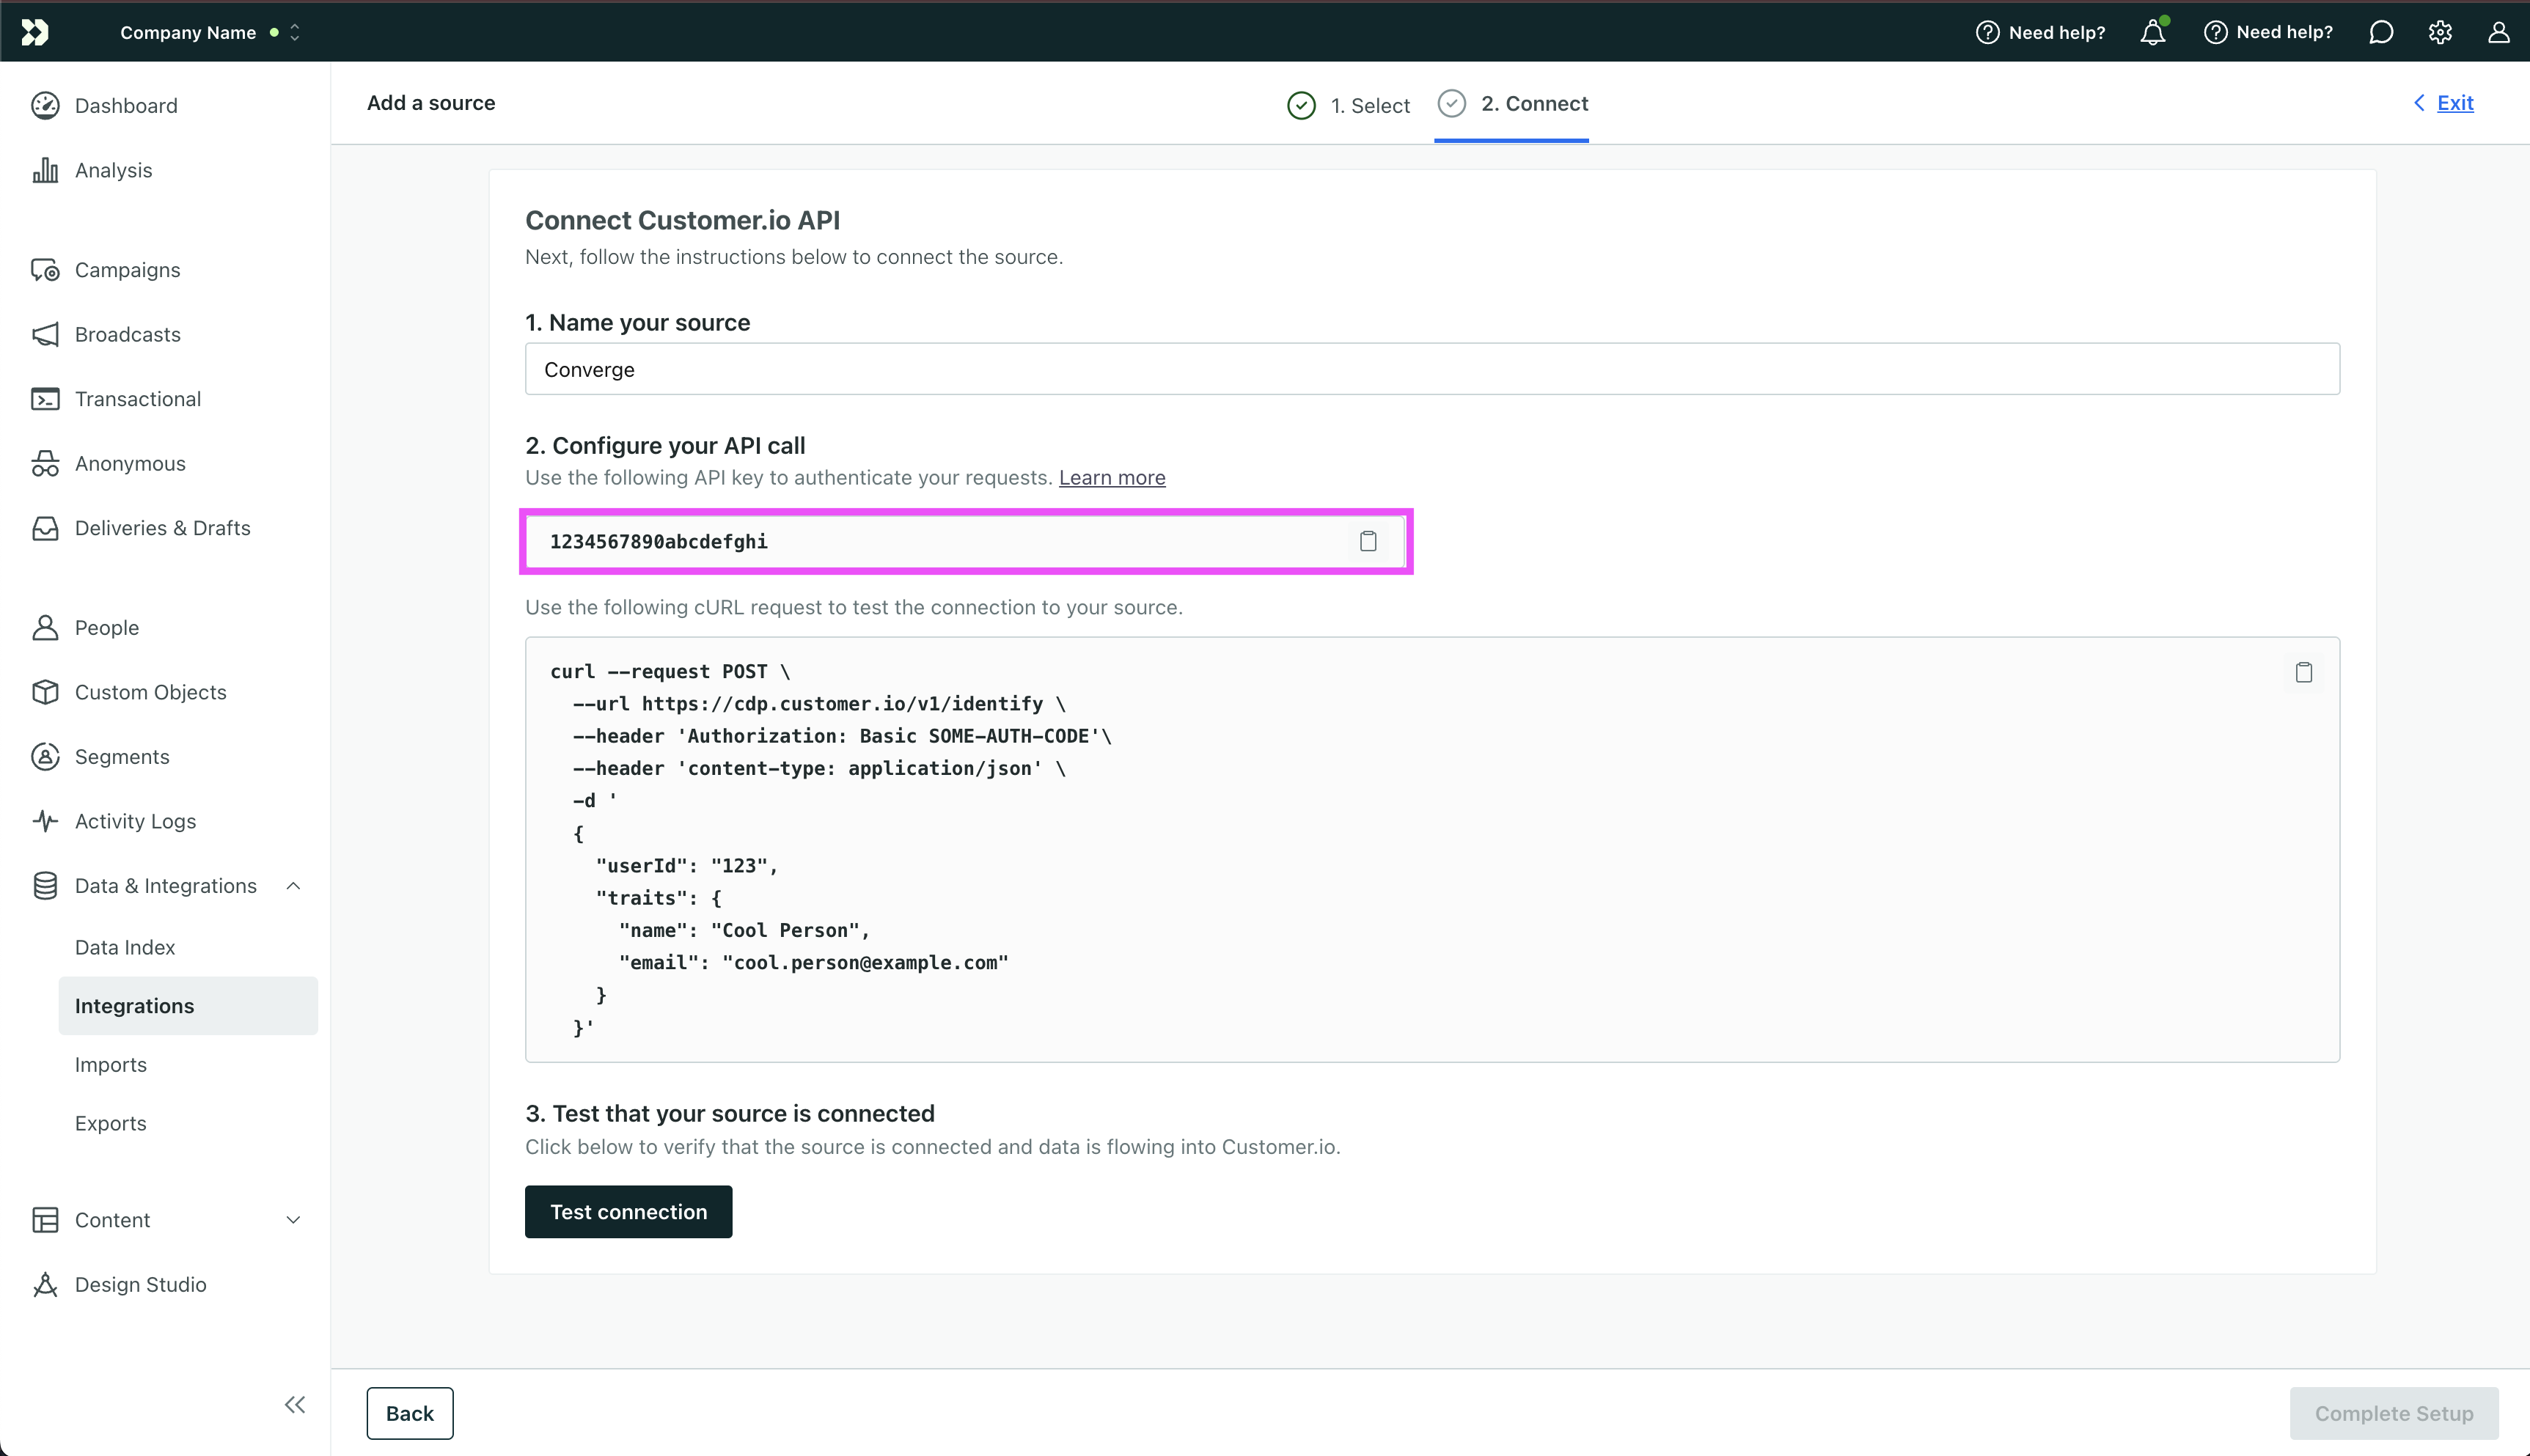This screenshot has width=2530, height=1456.
Task: Click the source name input field
Action: 1431,369
